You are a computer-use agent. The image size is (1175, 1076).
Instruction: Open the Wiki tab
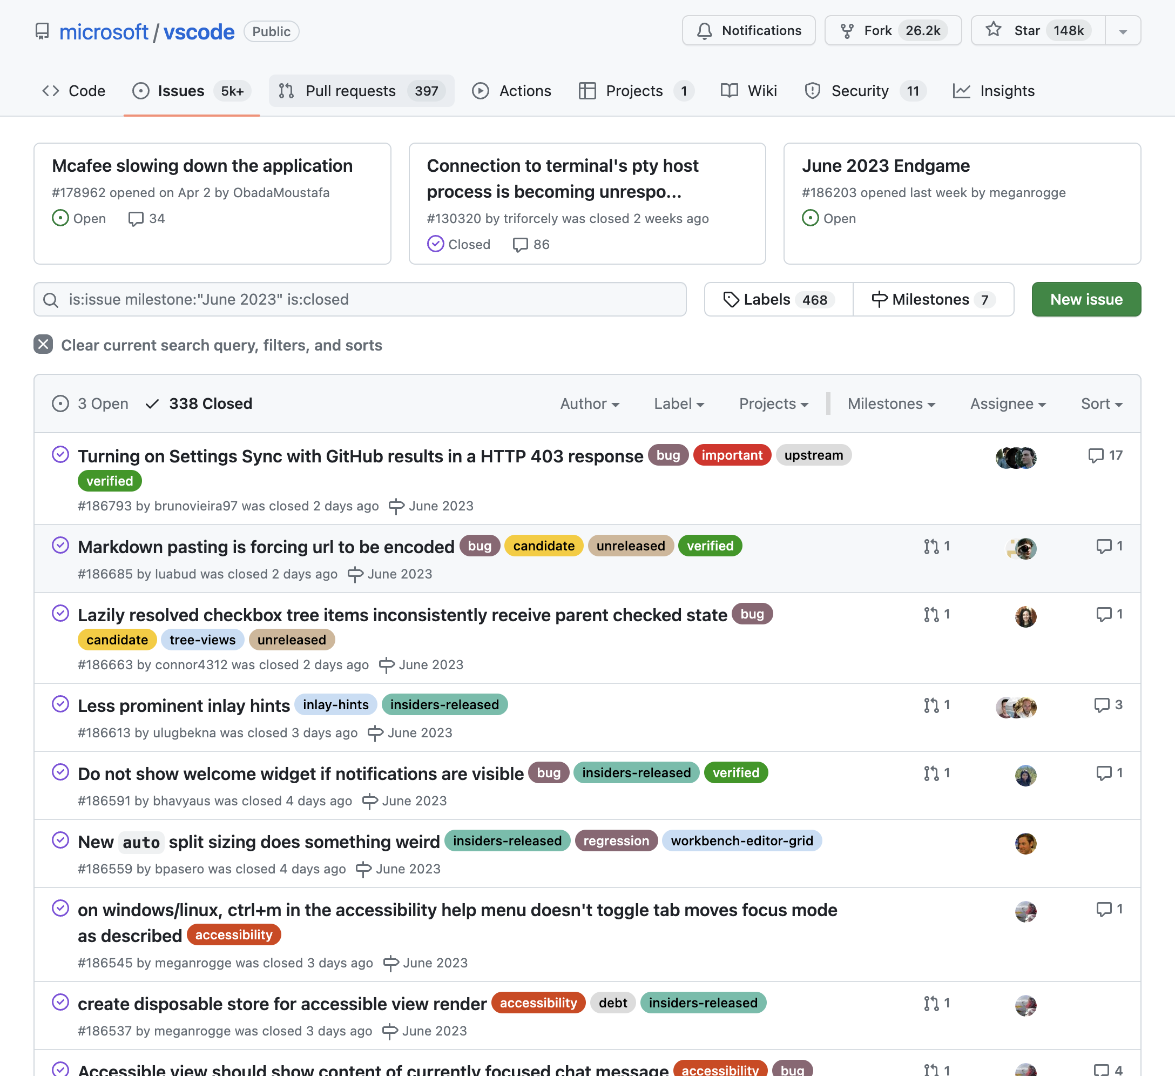click(748, 91)
